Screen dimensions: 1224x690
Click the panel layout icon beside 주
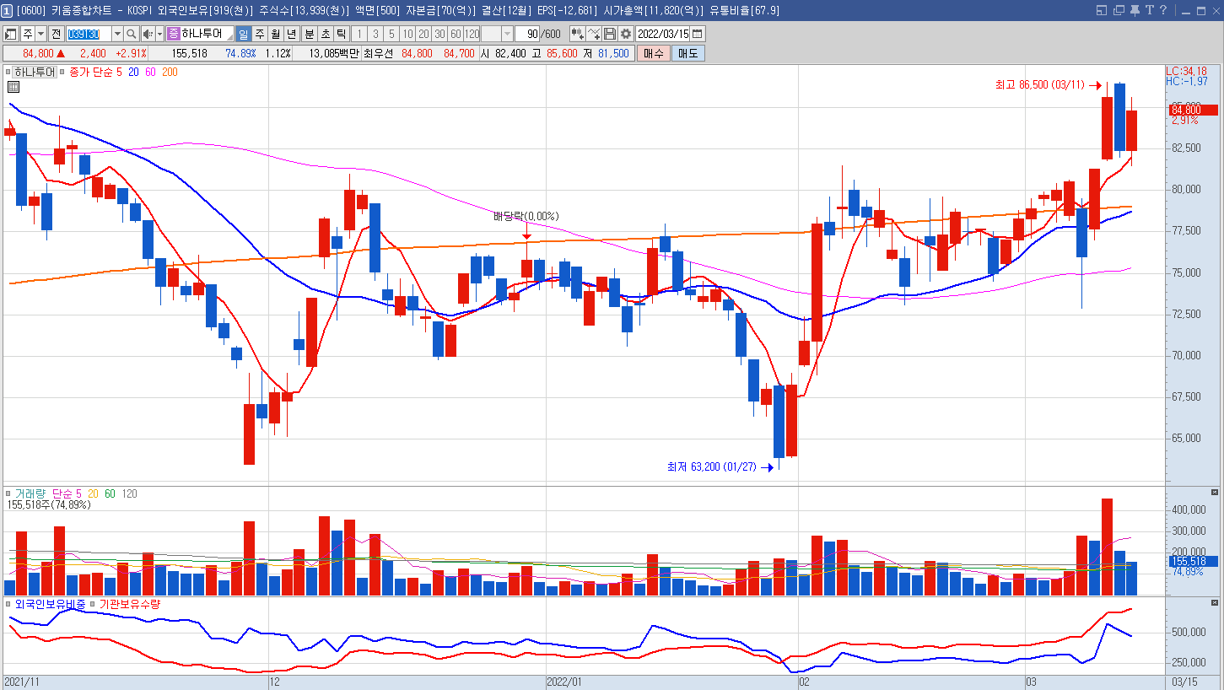coord(11,34)
